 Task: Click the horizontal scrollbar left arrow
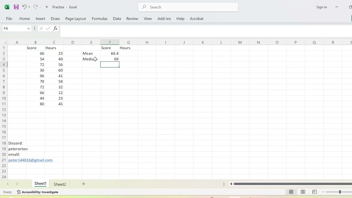click(231, 184)
